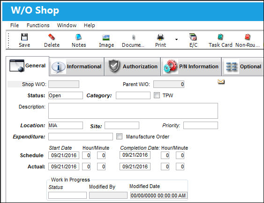Image resolution: width=264 pixels, height=203 pixels.
Task: Click the Delete eraser icon
Action: click(x=52, y=37)
